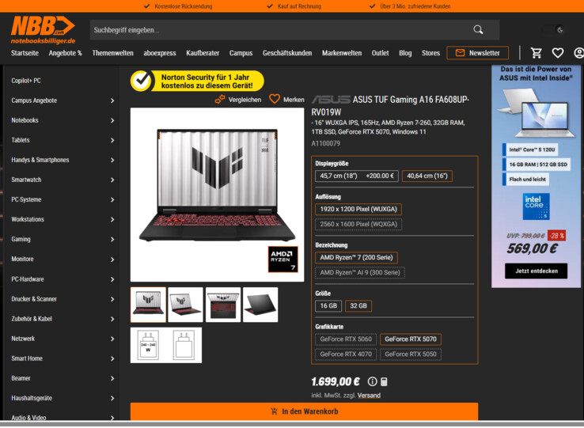Select the first front-view laptop thumbnail
Viewport: 584px width, 428px height.
click(x=148, y=305)
